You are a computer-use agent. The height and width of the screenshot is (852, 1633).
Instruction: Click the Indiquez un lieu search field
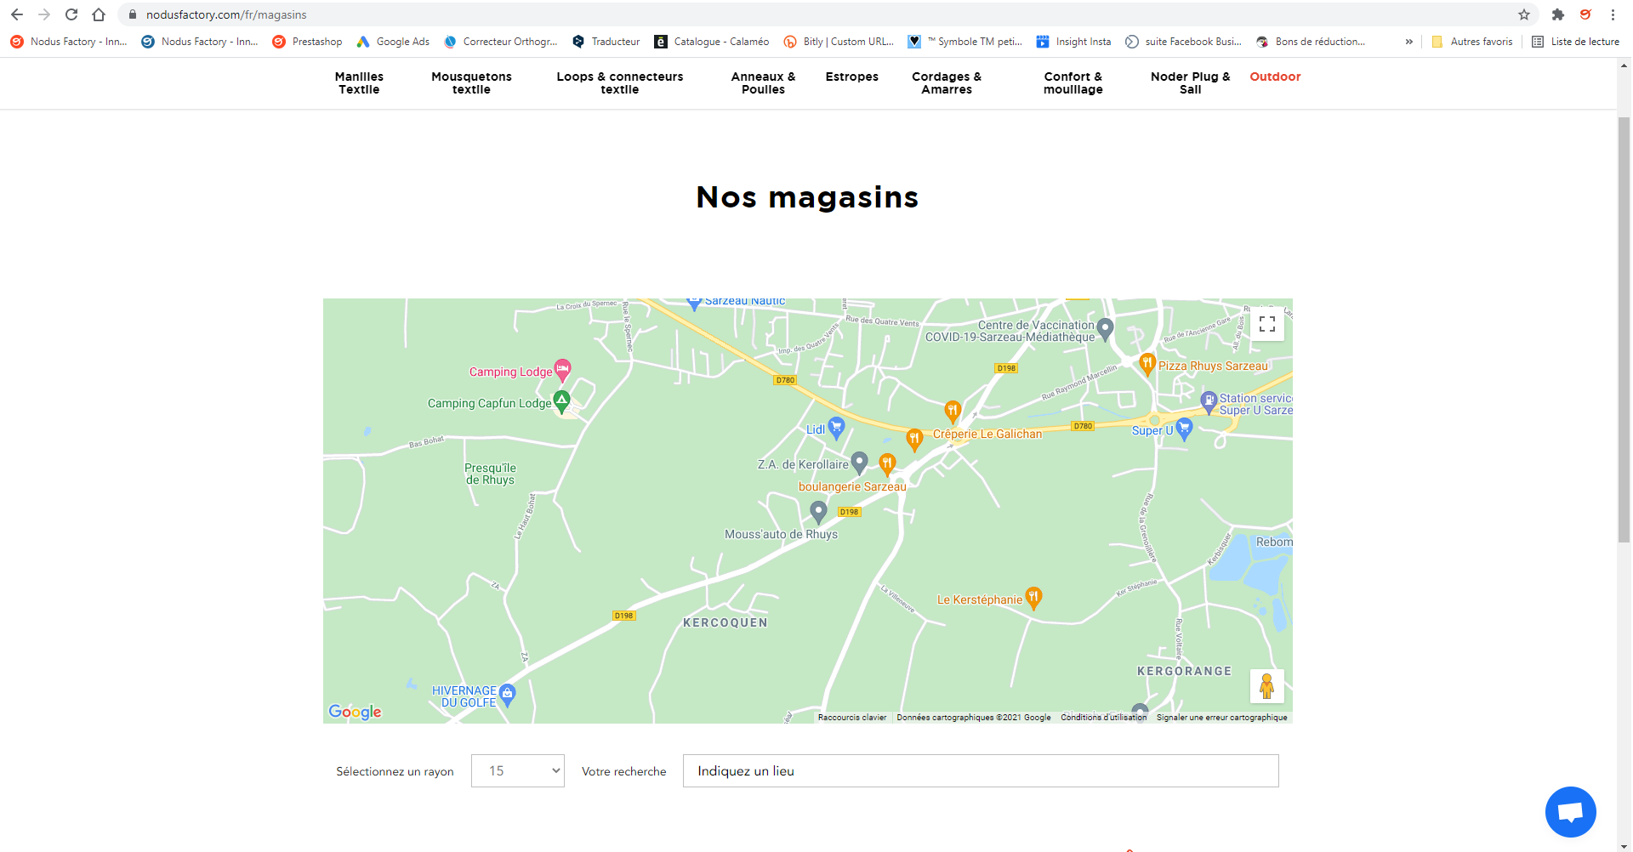point(981,771)
